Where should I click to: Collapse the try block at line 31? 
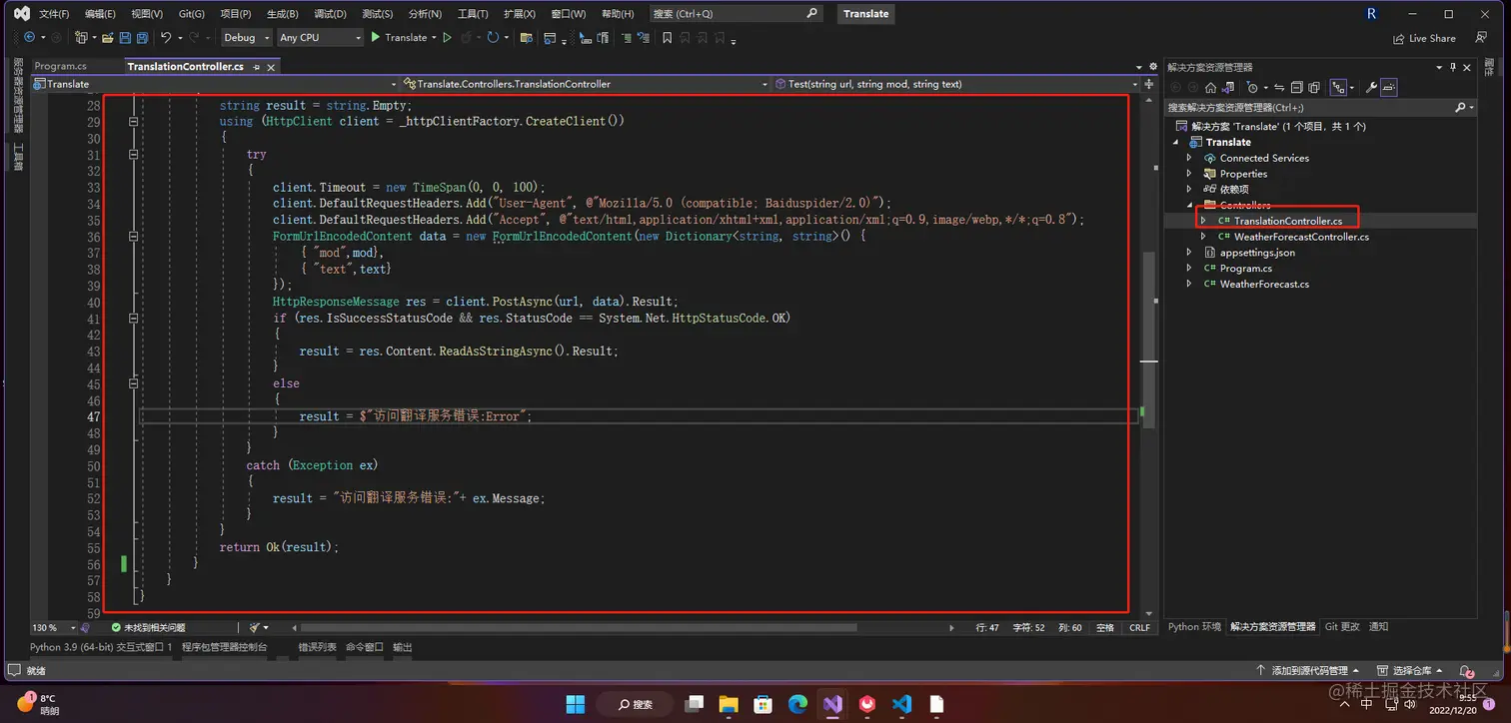133,154
